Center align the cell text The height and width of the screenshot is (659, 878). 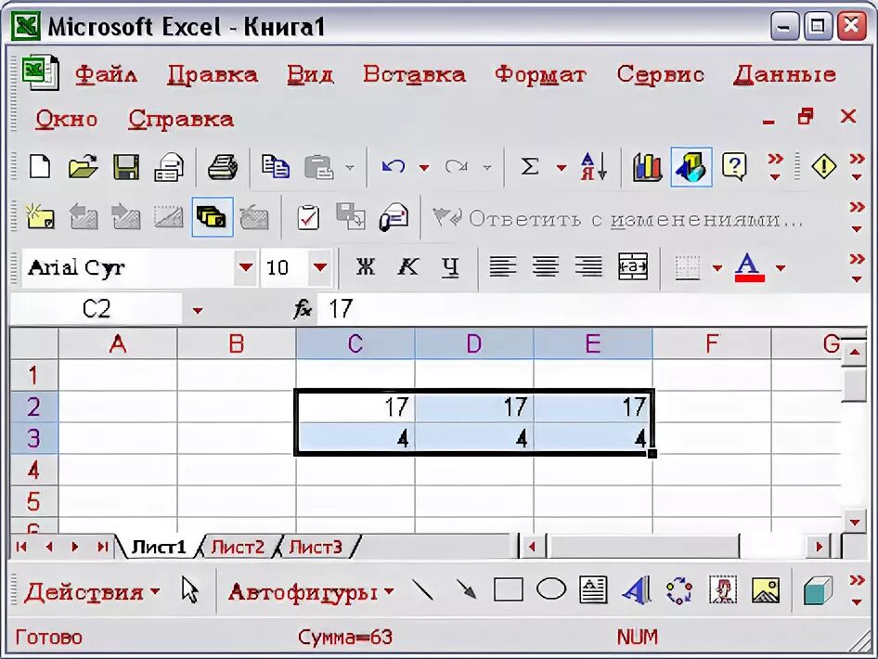click(x=546, y=267)
